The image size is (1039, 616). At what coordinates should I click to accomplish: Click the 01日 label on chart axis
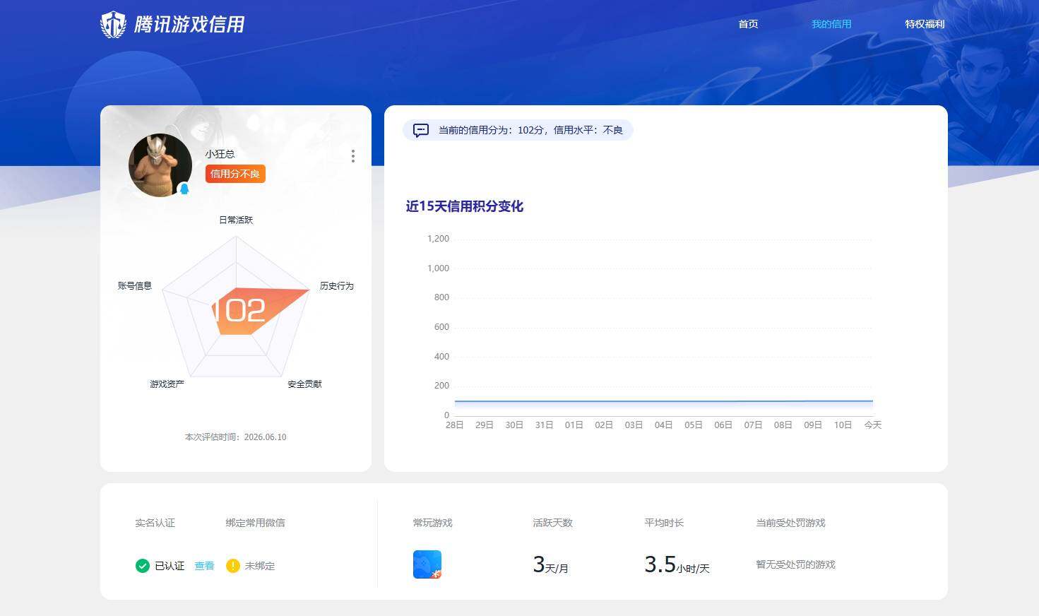tap(574, 425)
